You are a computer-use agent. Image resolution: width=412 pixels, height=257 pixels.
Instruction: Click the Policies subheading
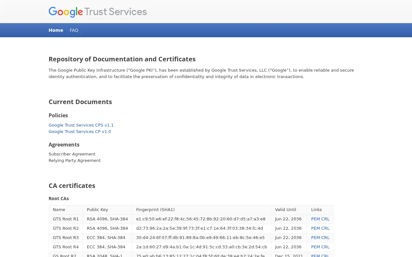tap(58, 115)
